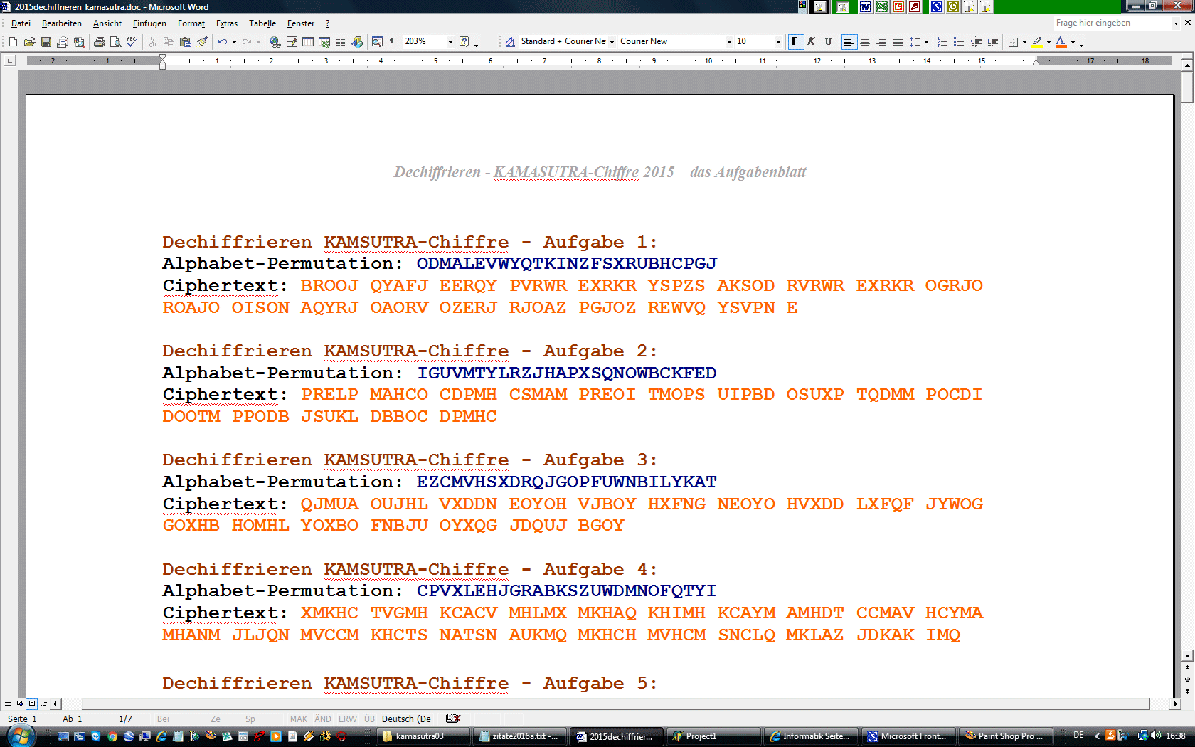Toggle bold formatting (F)
This screenshot has height=747, width=1195.
pos(795,42)
